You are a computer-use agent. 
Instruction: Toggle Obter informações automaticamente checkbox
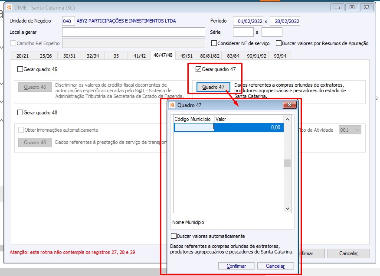click(x=21, y=130)
